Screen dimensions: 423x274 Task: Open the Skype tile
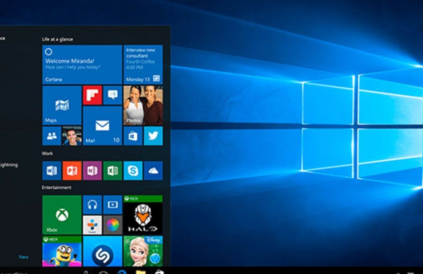point(133,171)
